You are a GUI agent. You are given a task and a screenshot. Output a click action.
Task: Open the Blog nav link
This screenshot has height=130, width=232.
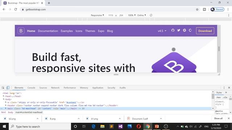110,31
